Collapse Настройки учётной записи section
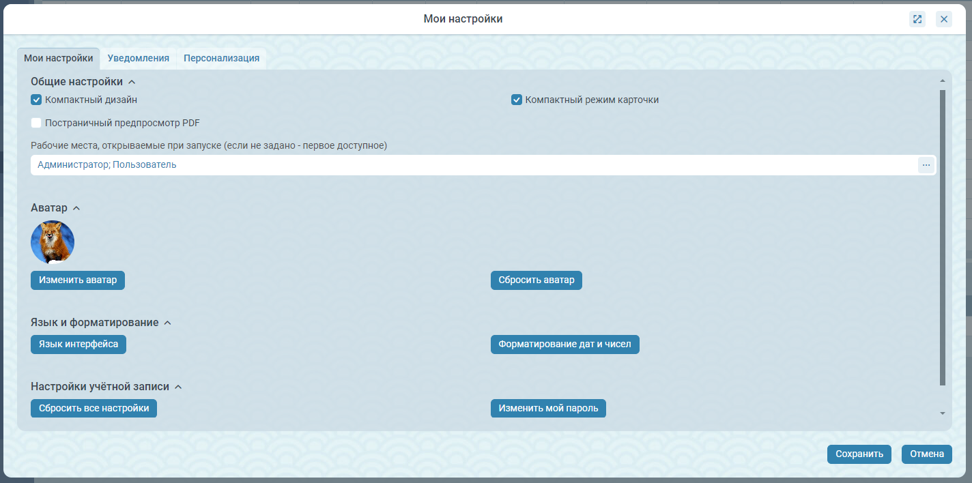 [x=178, y=387]
